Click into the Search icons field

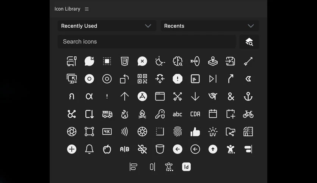point(147,42)
